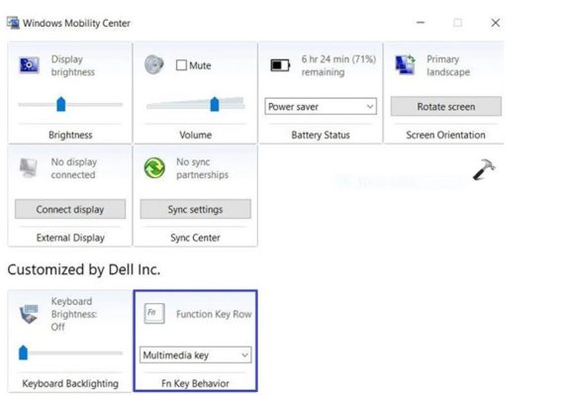Click the "Fn Key Behavior" label
Screen dimensions: 567x396
(195, 383)
